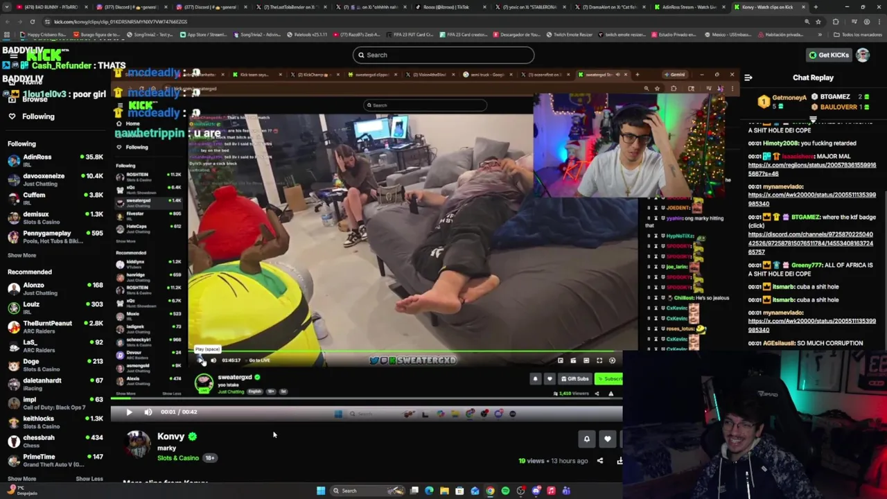This screenshot has height=499, width=887.
Task: Open first x.com link in chat replay
Action: coord(812,169)
